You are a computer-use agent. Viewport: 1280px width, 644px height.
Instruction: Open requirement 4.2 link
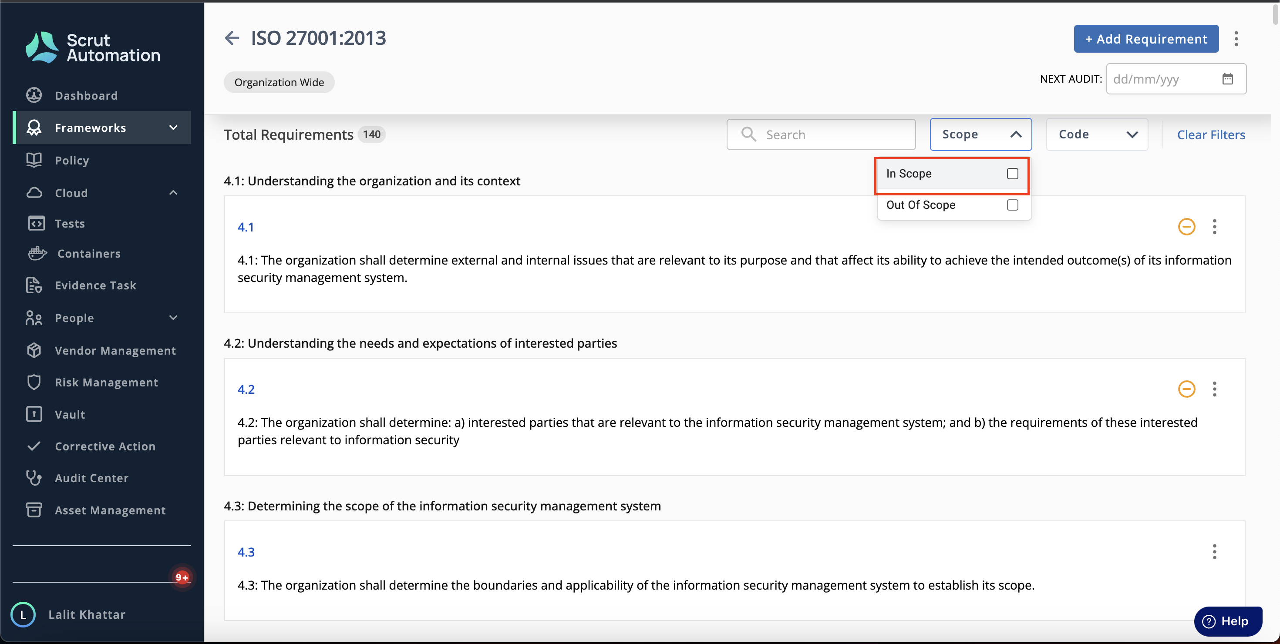(246, 389)
